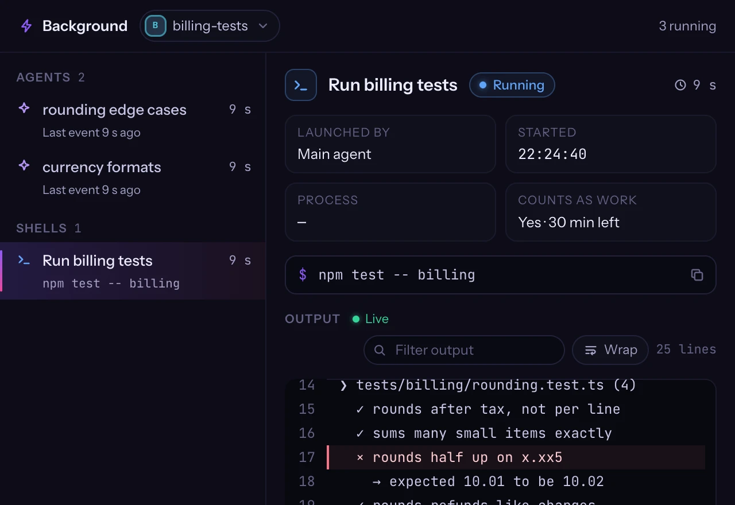The width and height of the screenshot is (735, 505).
Task: Click the "25 lines" count
Action: tap(686, 349)
